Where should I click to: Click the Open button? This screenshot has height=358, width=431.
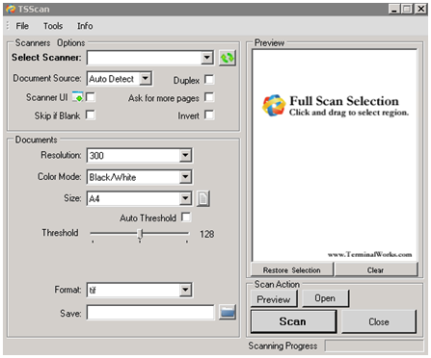point(325,298)
